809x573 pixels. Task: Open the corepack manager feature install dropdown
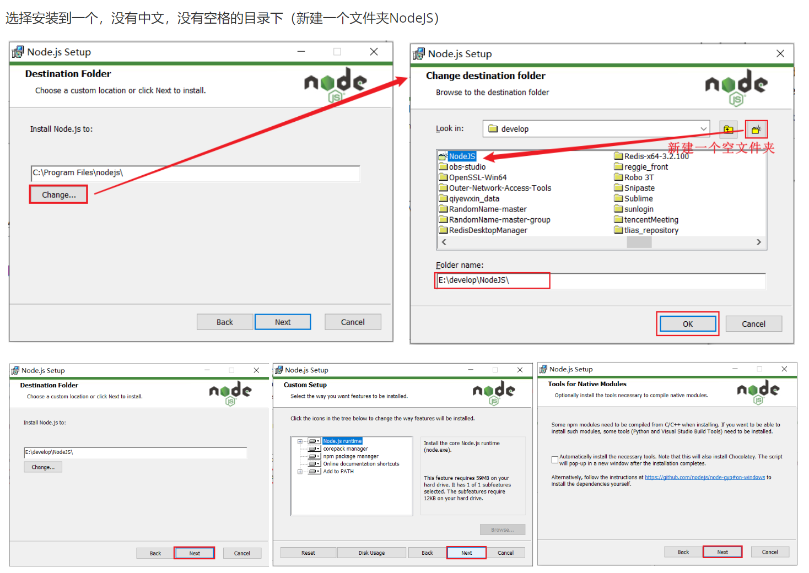315,449
